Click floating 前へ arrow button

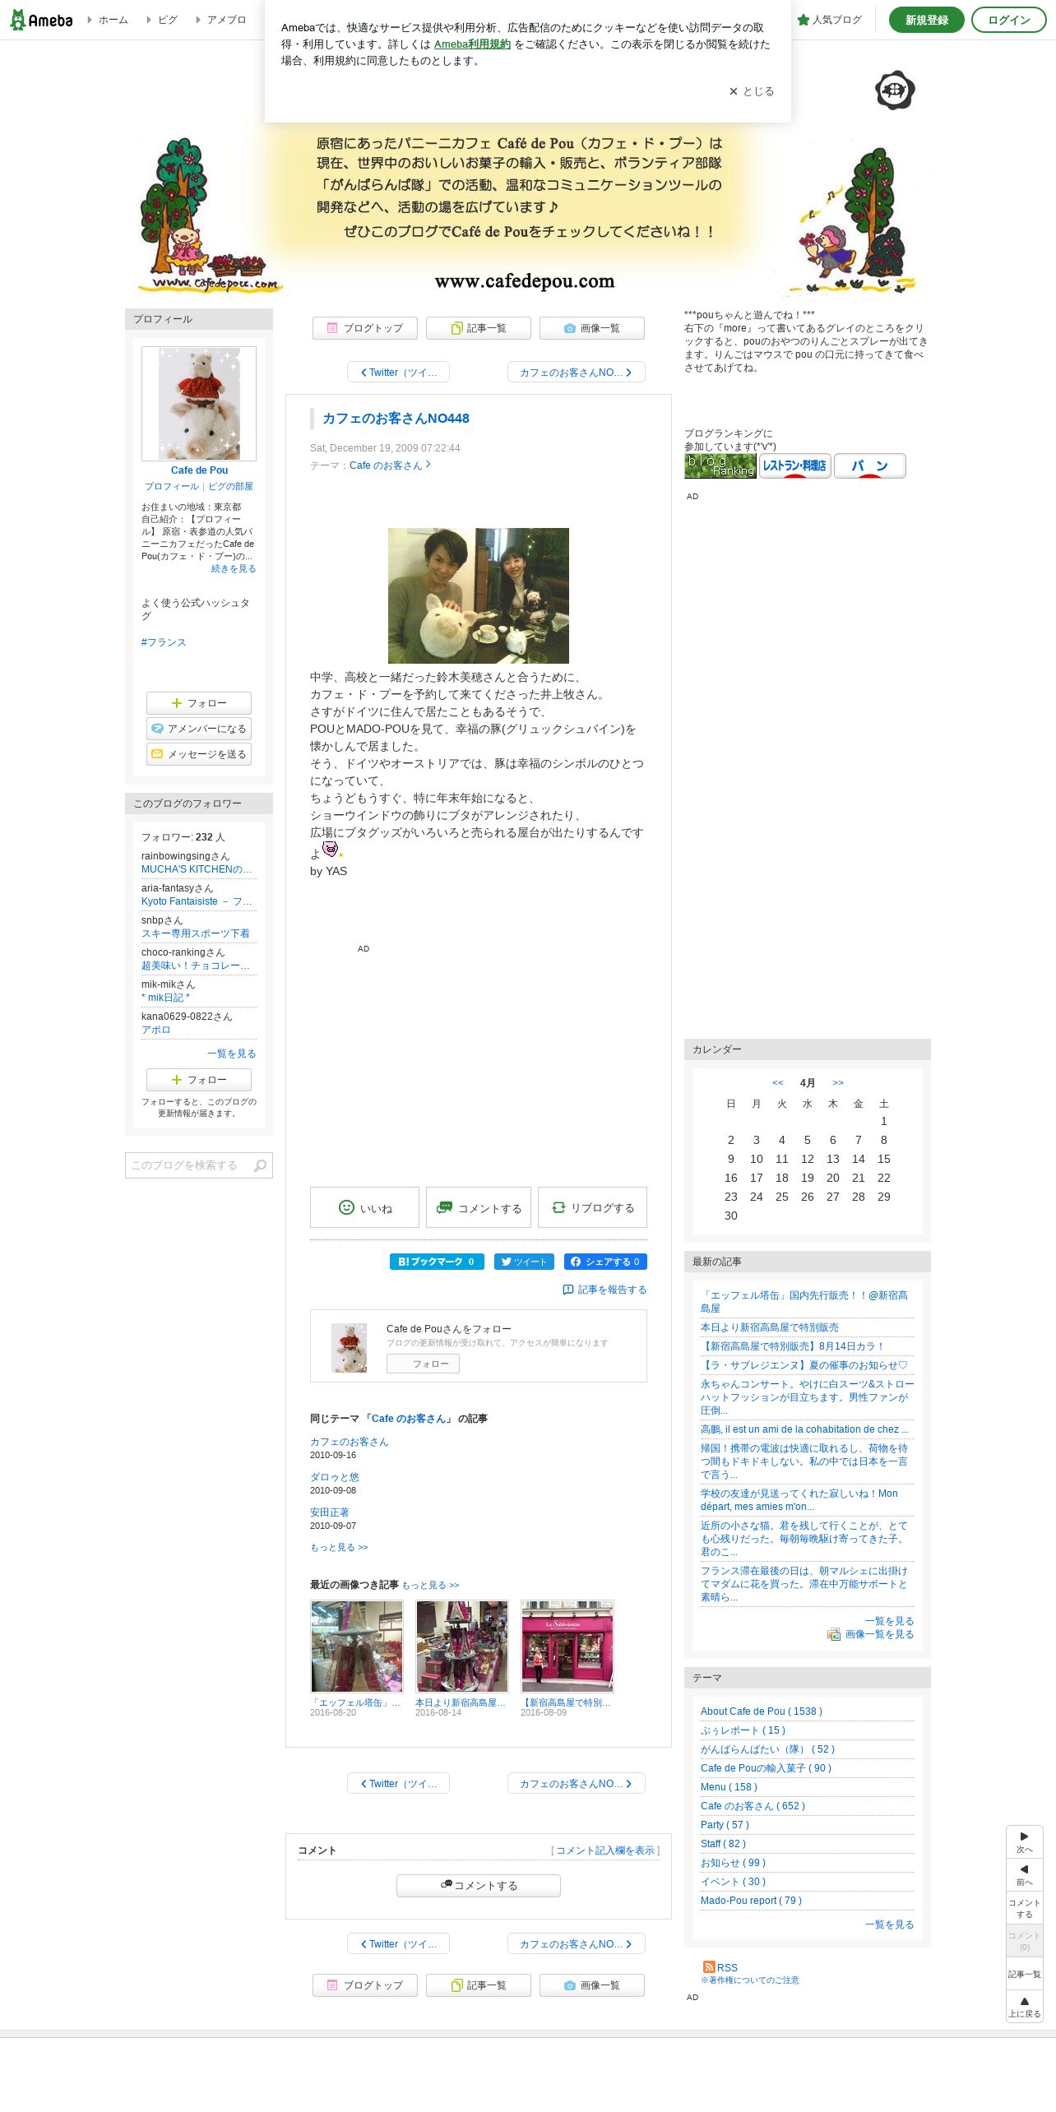click(x=1025, y=1875)
